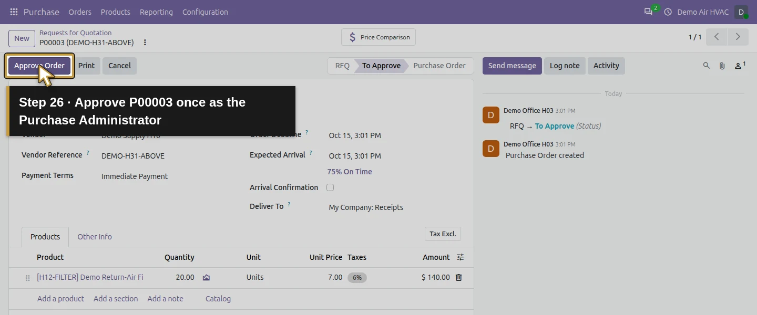Select the Purchase Order status stage
Viewport: 757px width, 315px height.
pos(439,66)
